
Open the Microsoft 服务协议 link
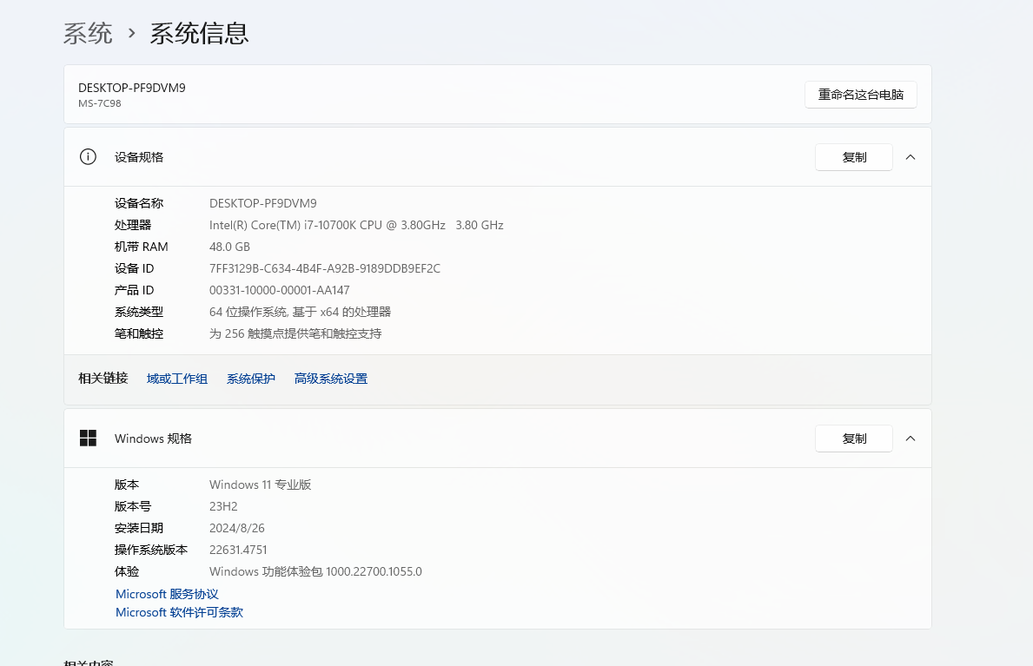coord(167,594)
